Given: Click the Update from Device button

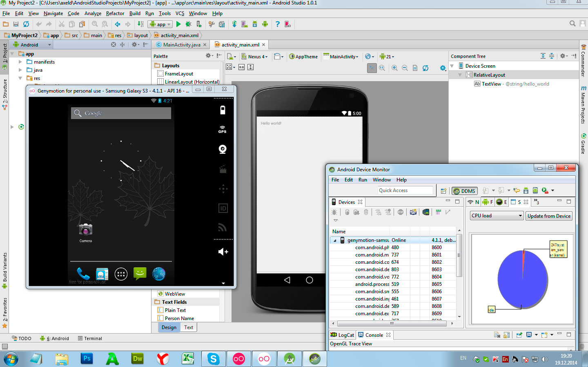Looking at the screenshot, I should (x=549, y=216).
